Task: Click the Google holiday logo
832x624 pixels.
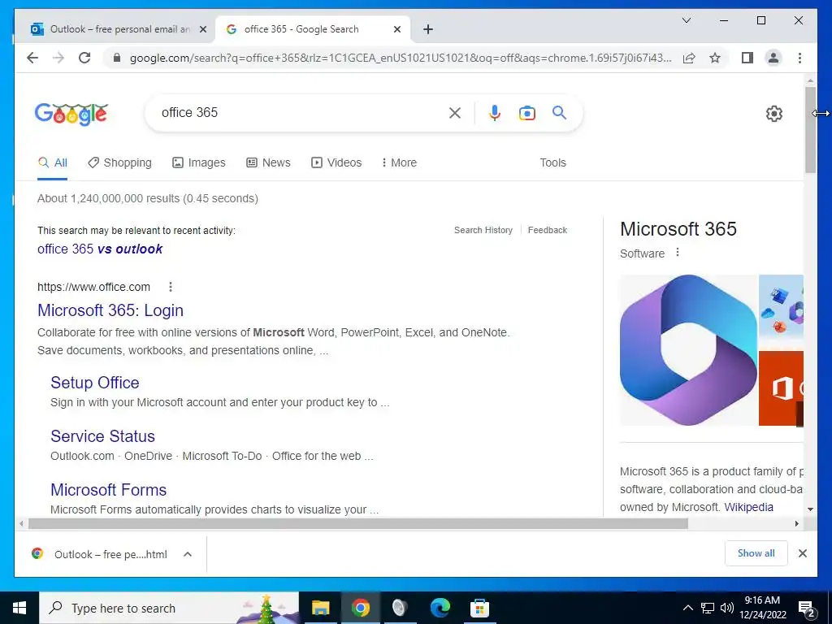Action: tap(71, 113)
